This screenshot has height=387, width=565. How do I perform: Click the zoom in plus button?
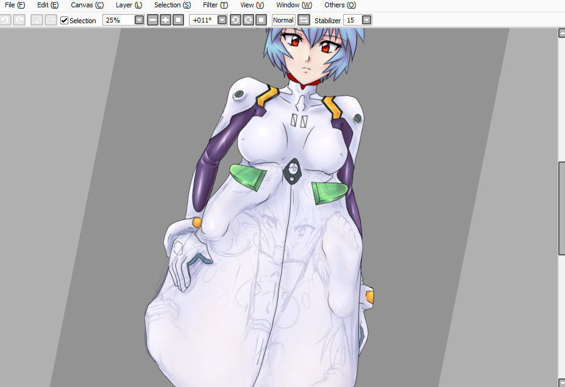click(x=165, y=20)
